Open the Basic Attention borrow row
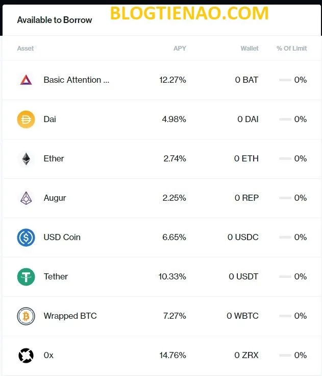The height and width of the screenshot is (376, 322). 162,80
